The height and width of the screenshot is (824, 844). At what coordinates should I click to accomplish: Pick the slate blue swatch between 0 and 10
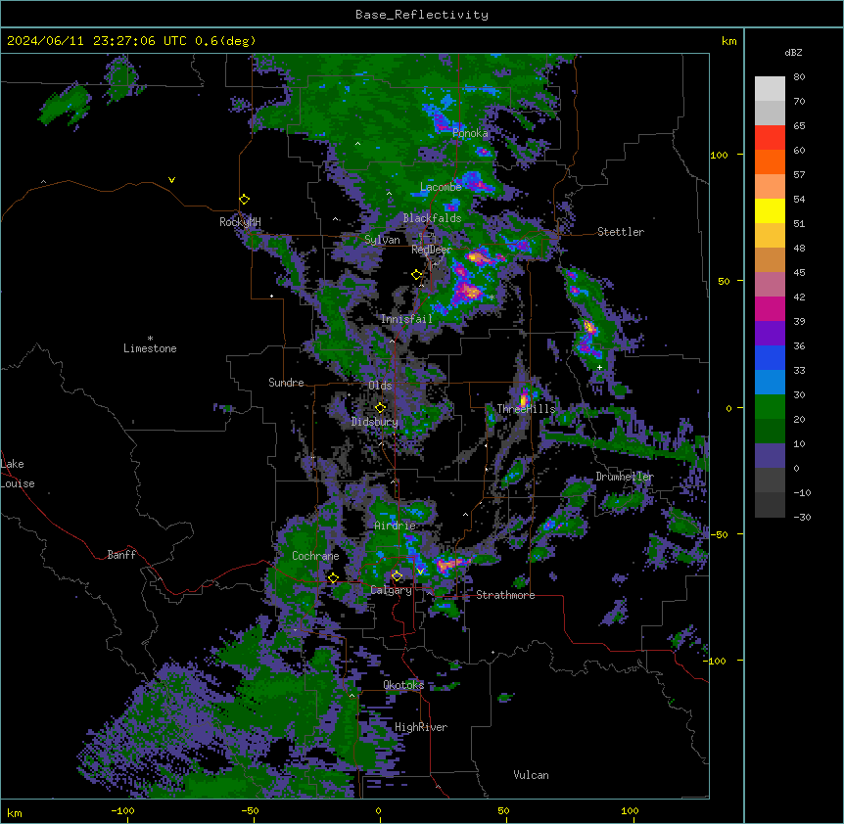pyautogui.click(x=770, y=456)
